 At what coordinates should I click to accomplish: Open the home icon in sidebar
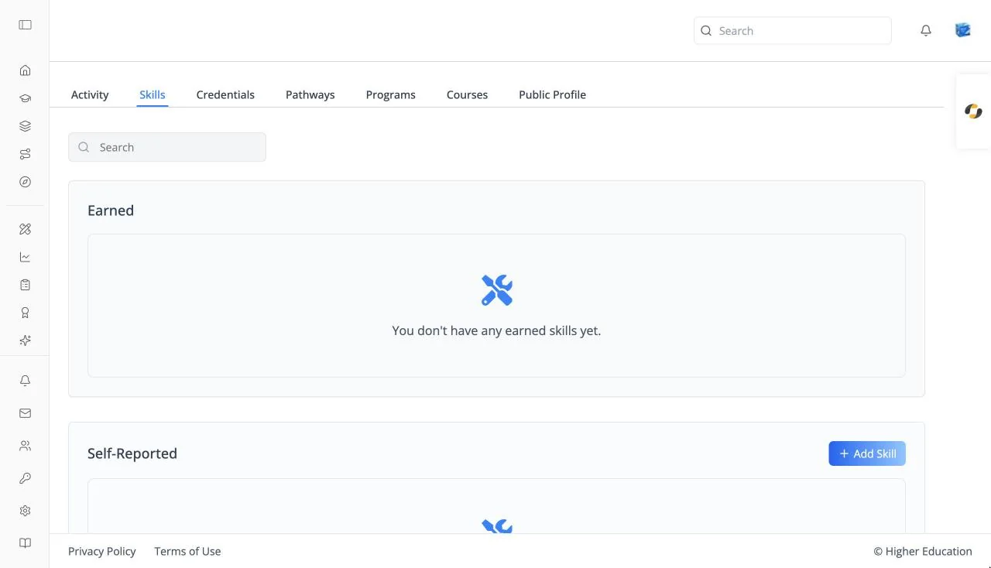(x=26, y=70)
